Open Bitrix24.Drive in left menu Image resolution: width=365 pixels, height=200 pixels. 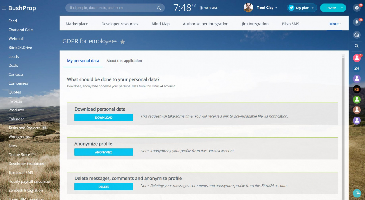tap(20, 48)
